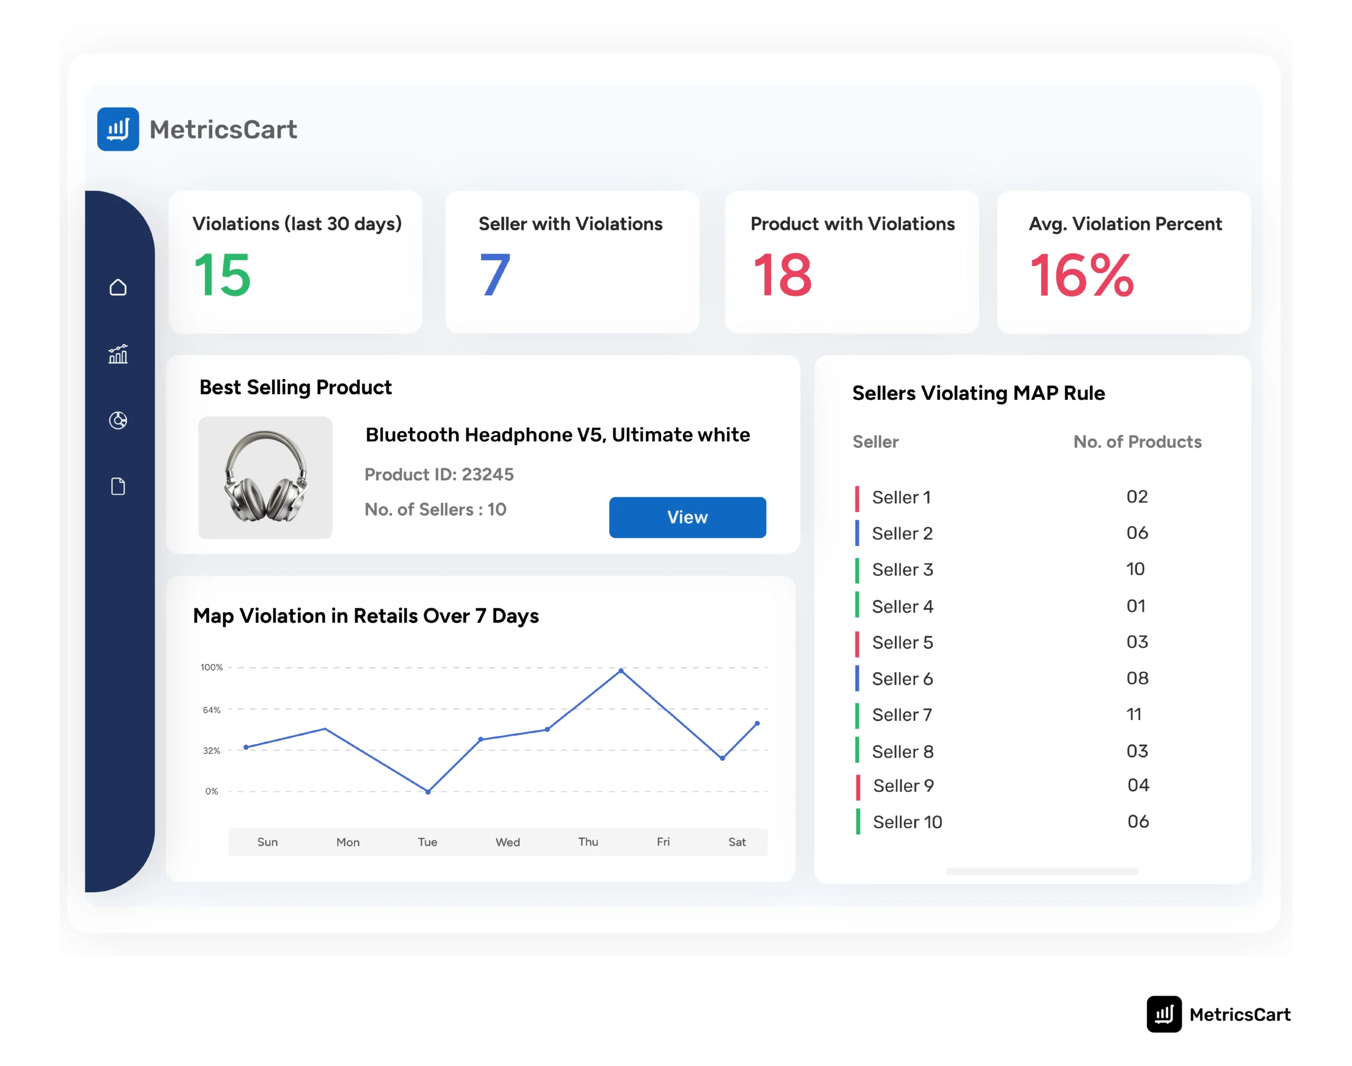Image resolution: width=1352 pixels, height=1066 pixels.
Task: Expand Sellers Violating MAP Rule list
Action: [1043, 878]
